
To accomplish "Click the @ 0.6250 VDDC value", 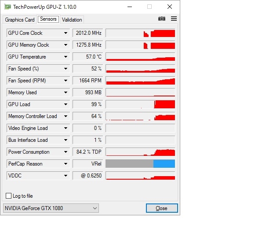I will (x=88, y=175).
